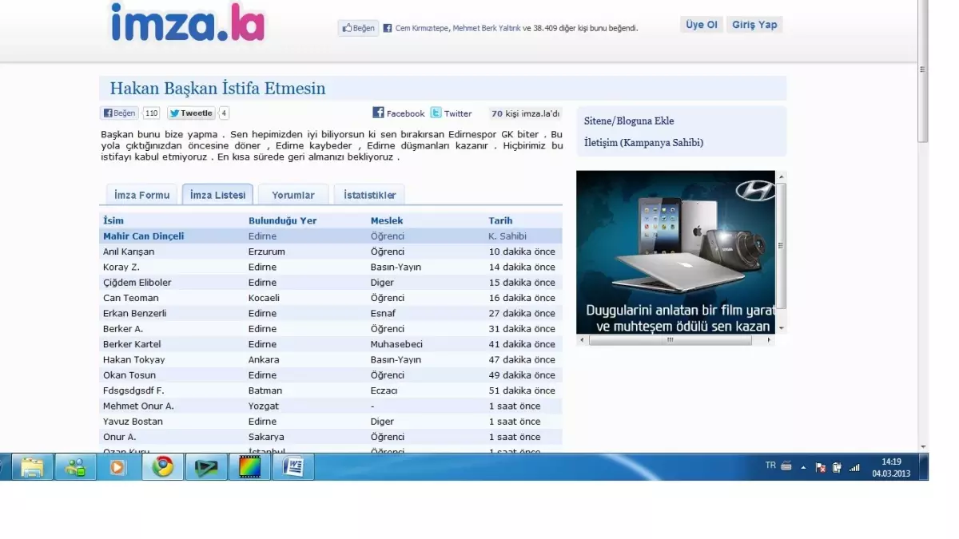The height and width of the screenshot is (539, 959).
Task: Show hidden system tray icons
Action: click(803, 467)
